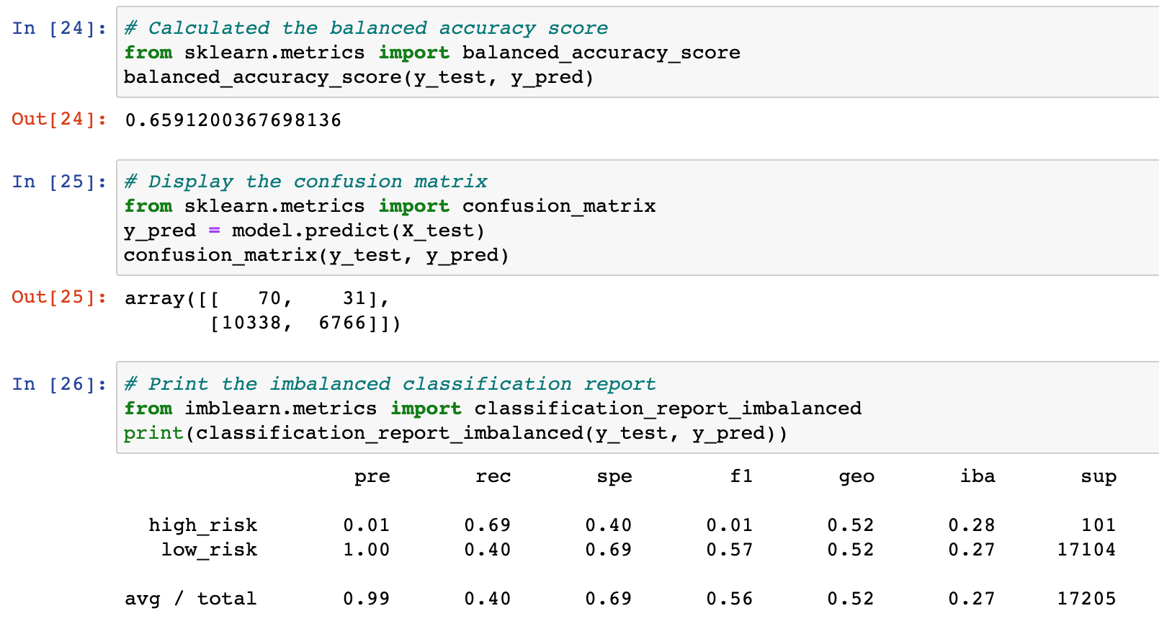
Task: Click the 'f1' column header in report
Action: [741, 476]
